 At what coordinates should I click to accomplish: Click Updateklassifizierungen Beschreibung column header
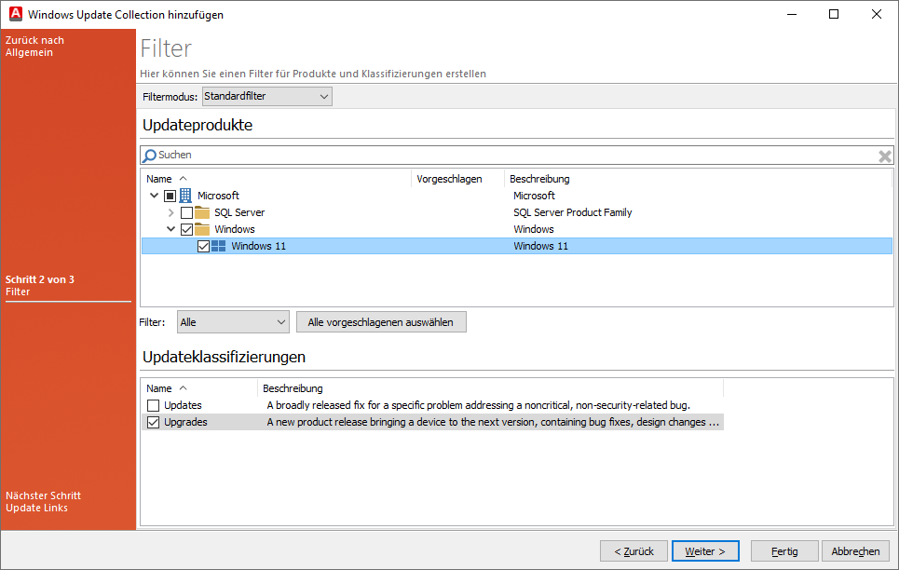click(491, 388)
